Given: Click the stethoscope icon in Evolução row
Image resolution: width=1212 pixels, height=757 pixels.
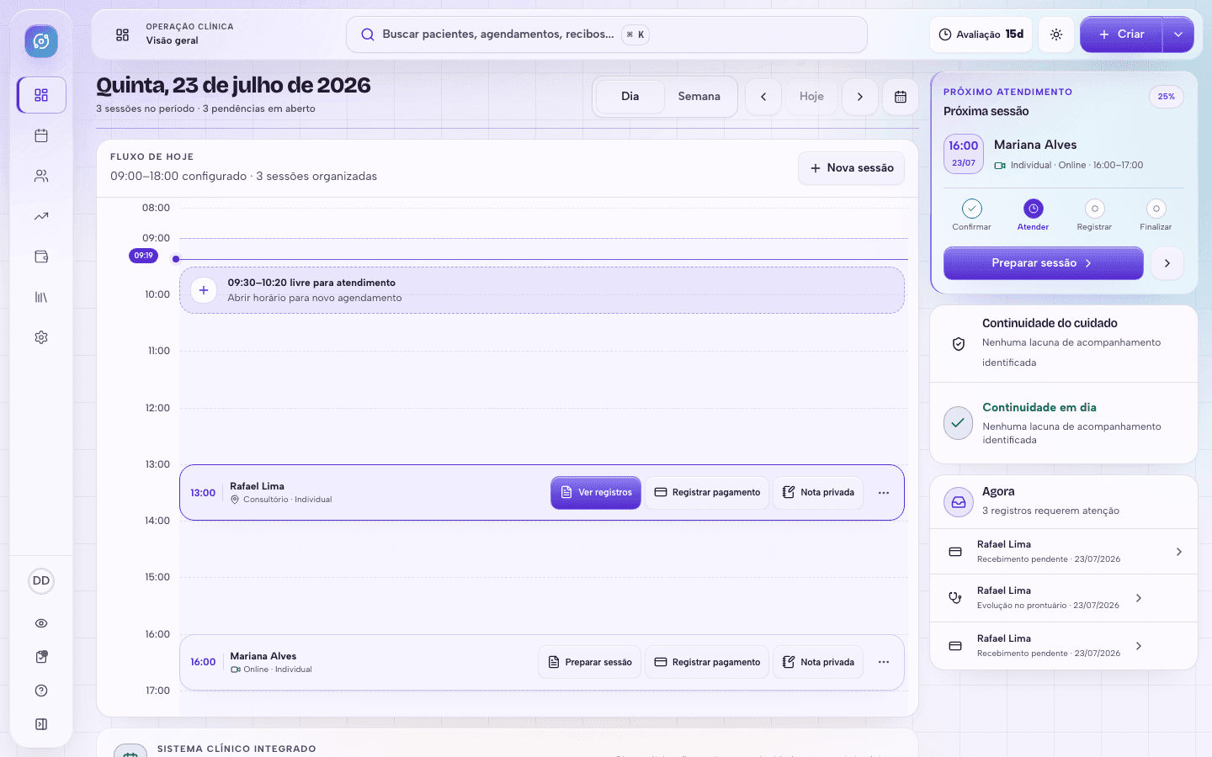Looking at the screenshot, I should (x=955, y=598).
